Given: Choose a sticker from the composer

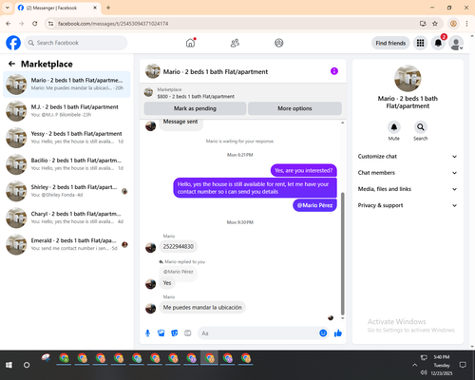Looking at the screenshot, I should point(175,333).
